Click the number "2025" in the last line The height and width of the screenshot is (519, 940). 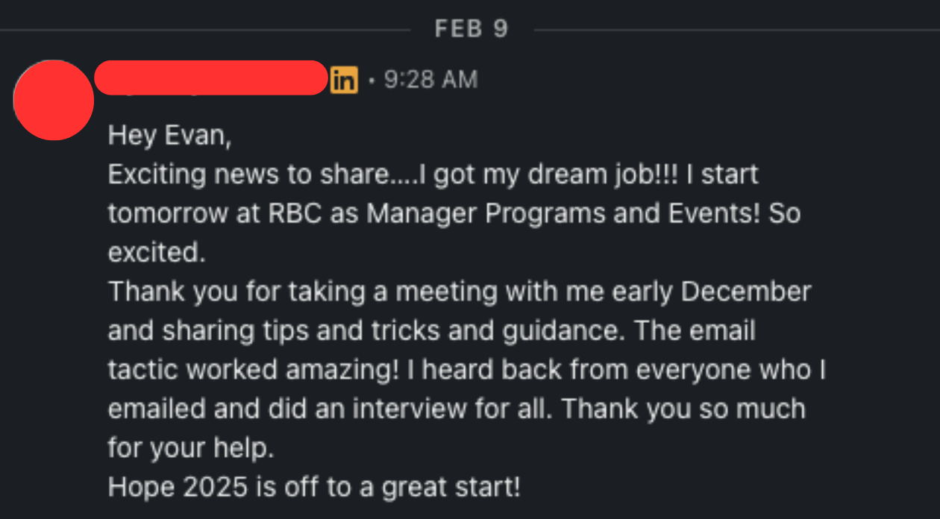pyautogui.click(x=214, y=487)
